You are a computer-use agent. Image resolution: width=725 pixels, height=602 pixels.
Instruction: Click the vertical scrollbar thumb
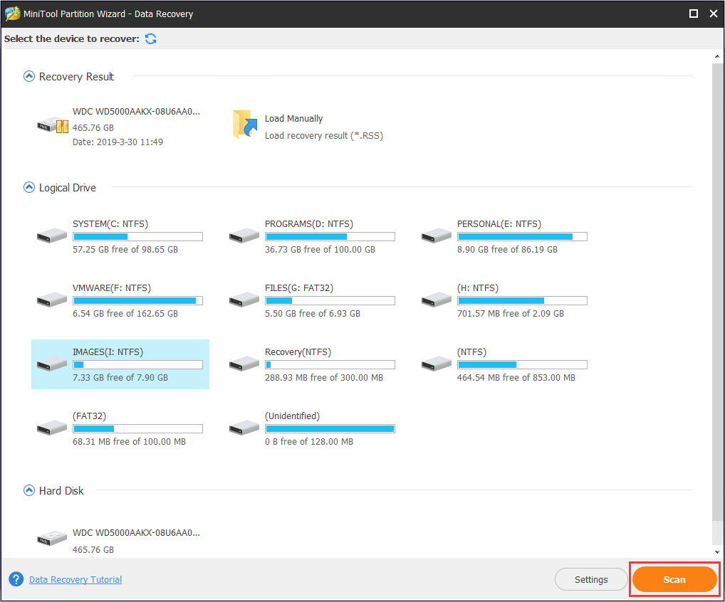(717, 292)
